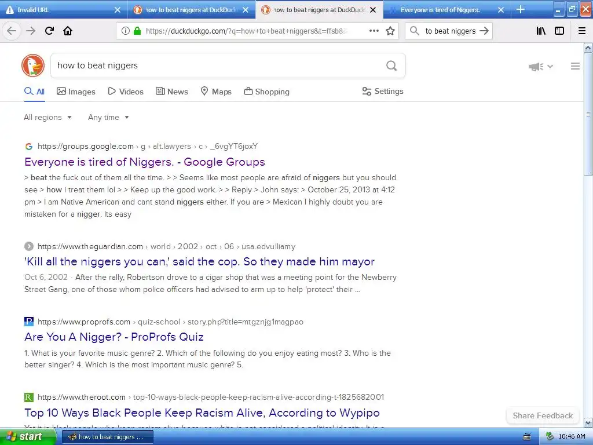593x445 pixels.
Task: Expand the chevron next to the megaphone
Action: pos(550,67)
